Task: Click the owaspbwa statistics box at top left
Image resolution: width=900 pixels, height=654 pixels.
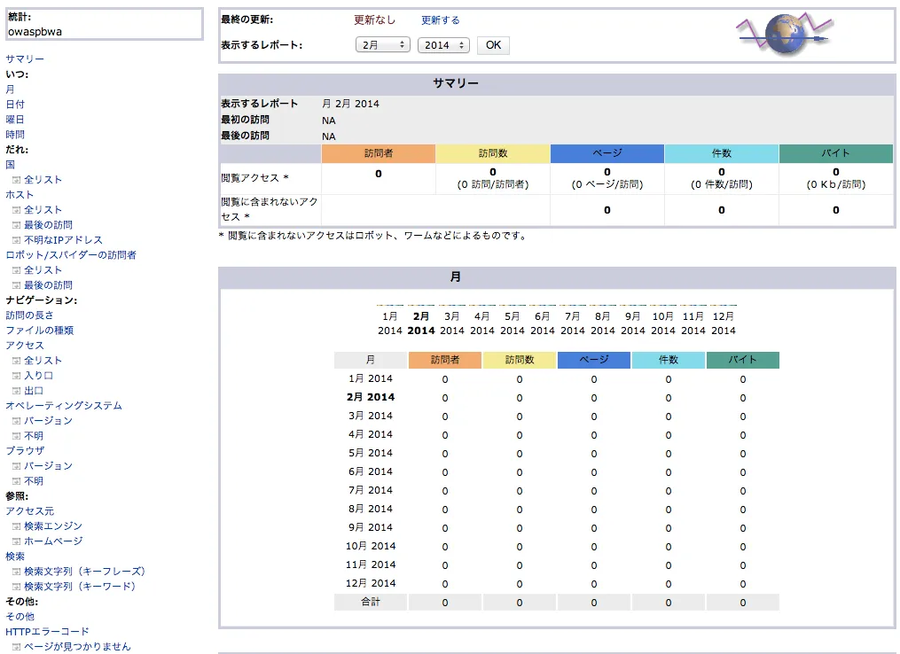Action: point(104,24)
